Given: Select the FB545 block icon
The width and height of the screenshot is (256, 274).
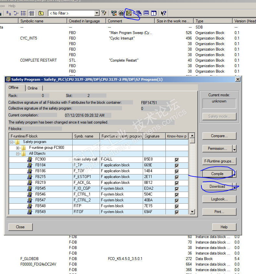Looking at the screenshot, I should [x=30, y=188].
